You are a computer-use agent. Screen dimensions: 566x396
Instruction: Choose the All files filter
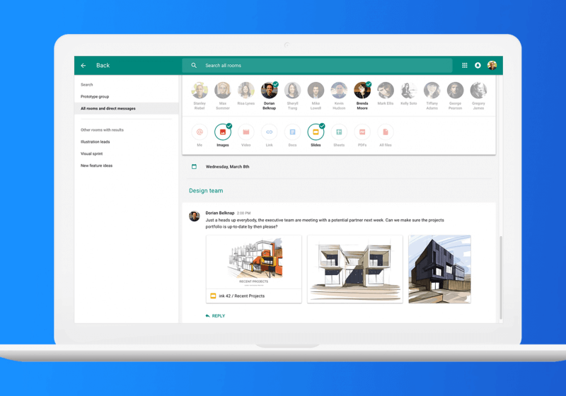386,132
